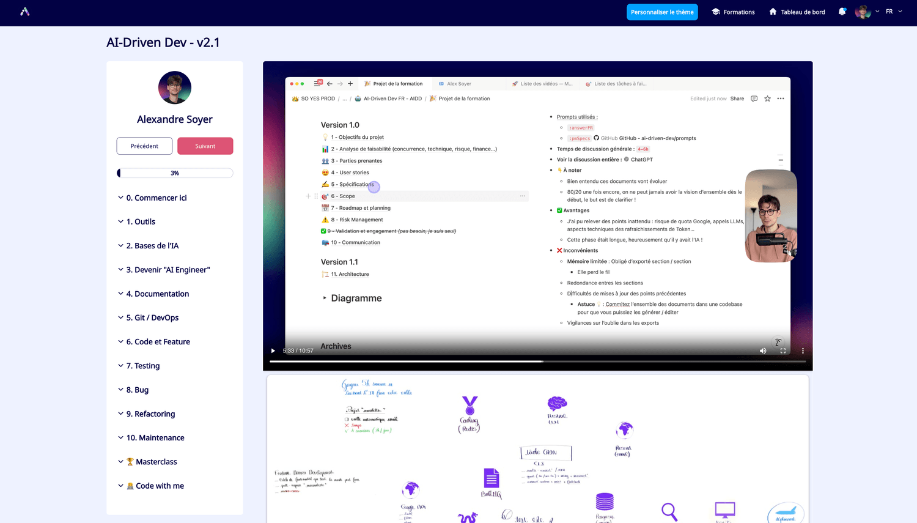This screenshot has width=917, height=523.
Task: Click the "AI-Driven Dev - v2.1" title
Action: coord(163,42)
